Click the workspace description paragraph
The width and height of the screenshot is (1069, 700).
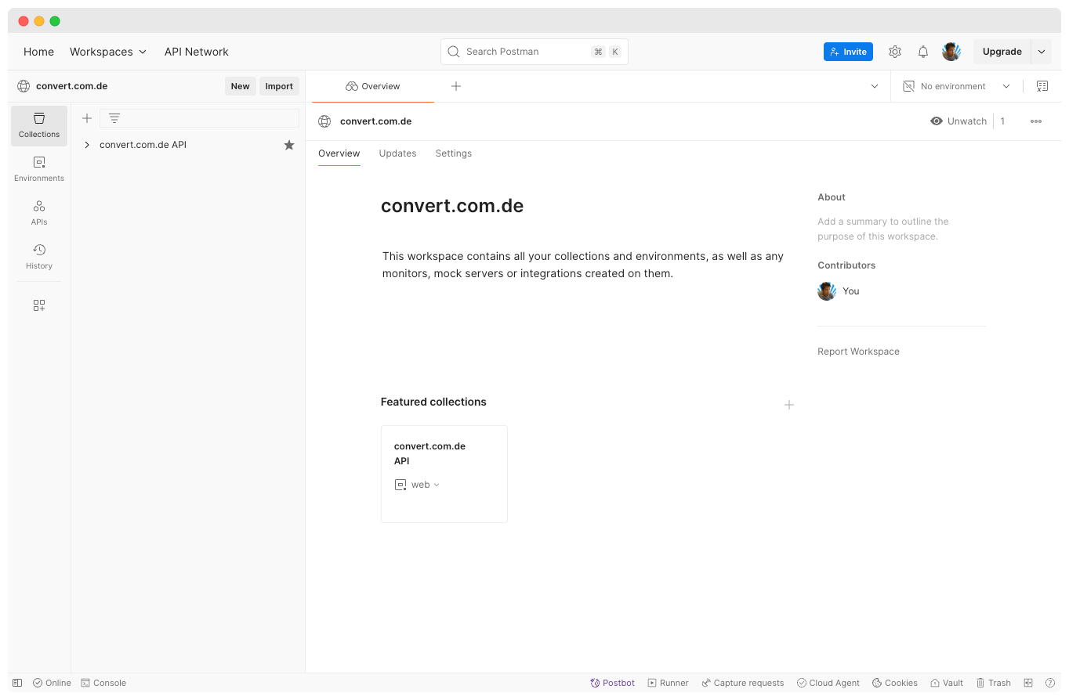click(583, 265)
